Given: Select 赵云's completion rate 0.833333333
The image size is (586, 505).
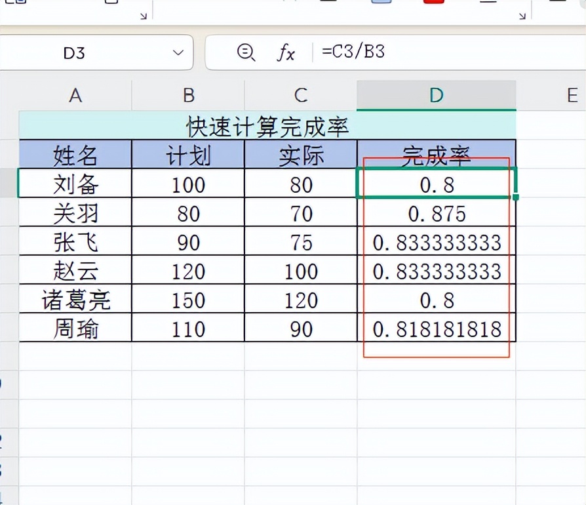Looking at the screenshot, I should point(437,270).
